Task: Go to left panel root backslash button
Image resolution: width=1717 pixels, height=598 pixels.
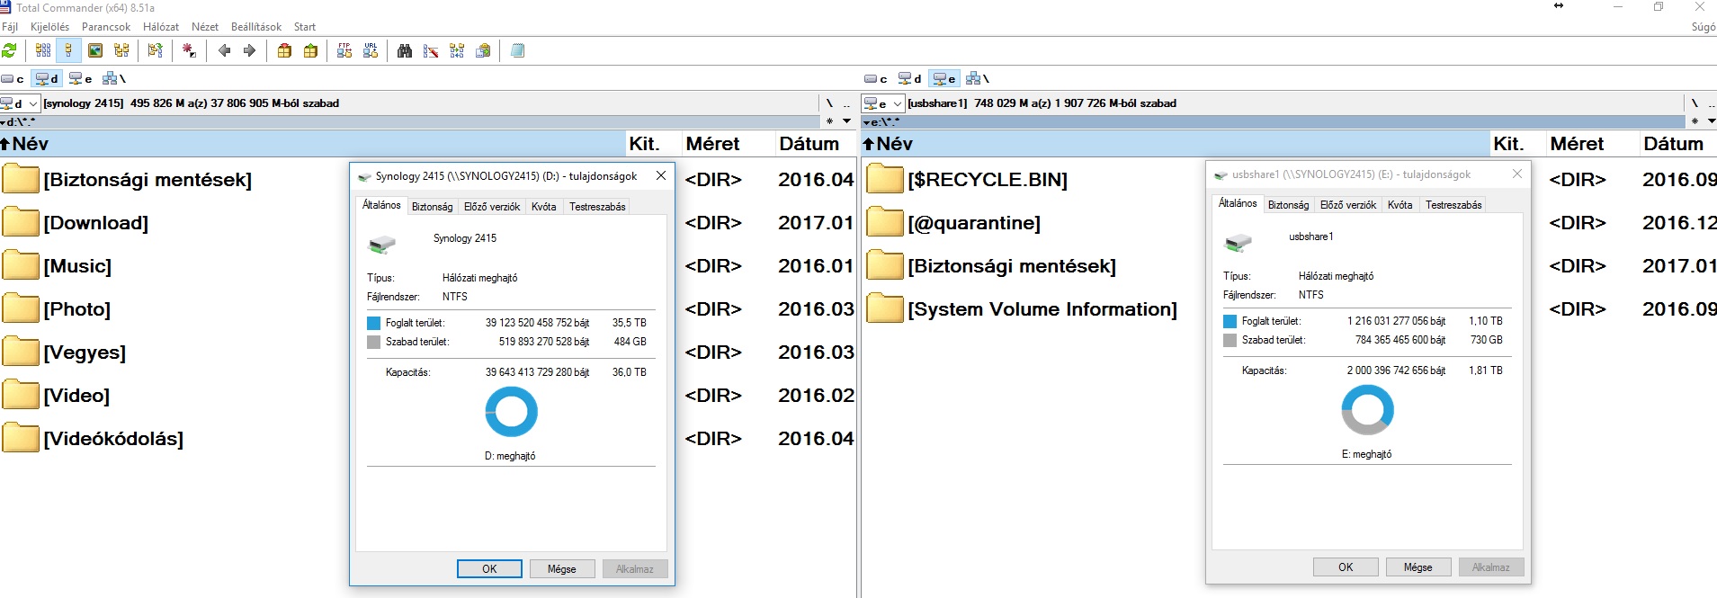Action: [829, 103]
